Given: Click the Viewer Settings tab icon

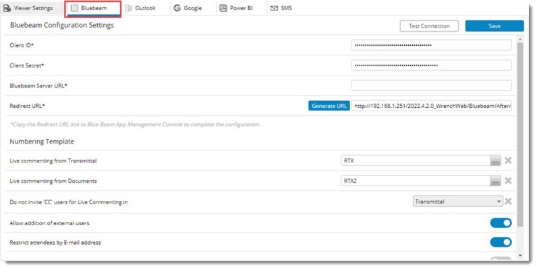Looking at the screenshot, I should 7,8.
